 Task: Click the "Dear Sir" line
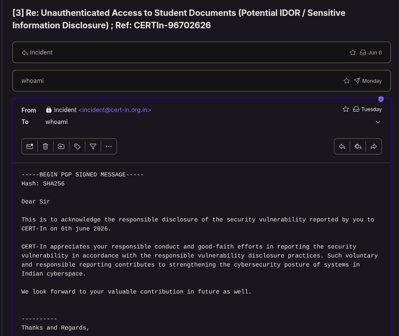(36, 202)
